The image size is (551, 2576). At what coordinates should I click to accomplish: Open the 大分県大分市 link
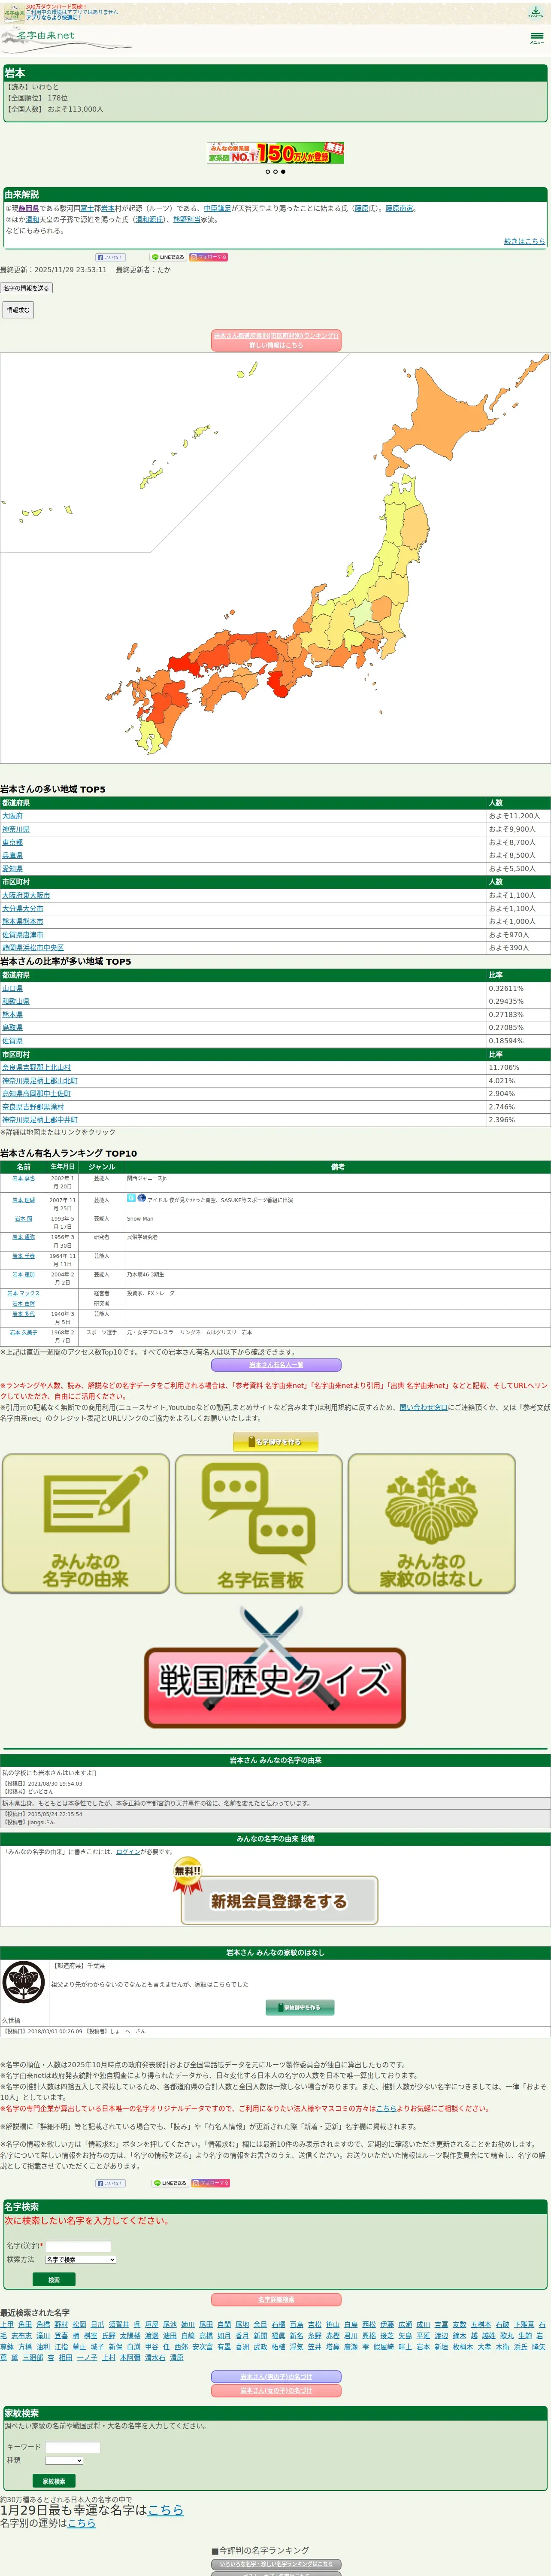23,909
